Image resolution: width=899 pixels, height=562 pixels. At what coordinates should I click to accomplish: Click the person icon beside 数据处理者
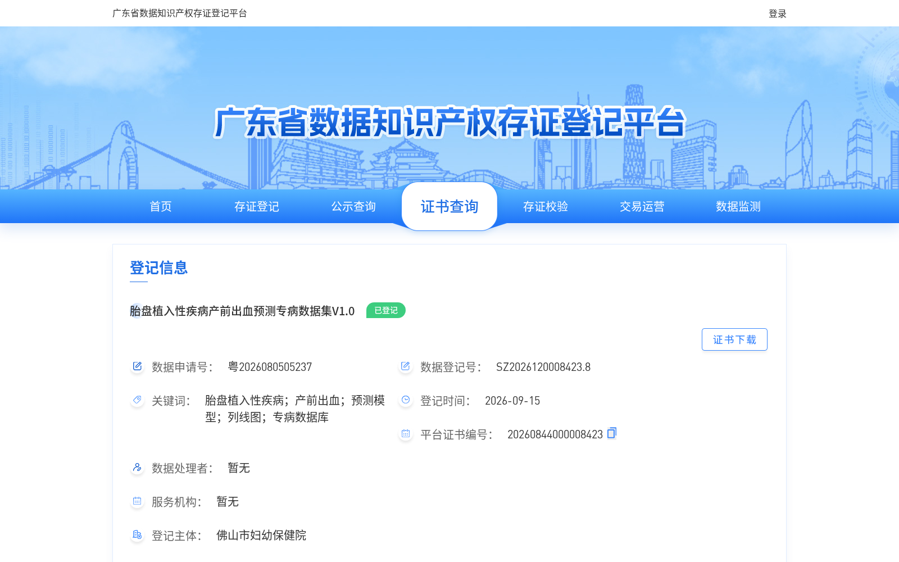pos(137,468)
